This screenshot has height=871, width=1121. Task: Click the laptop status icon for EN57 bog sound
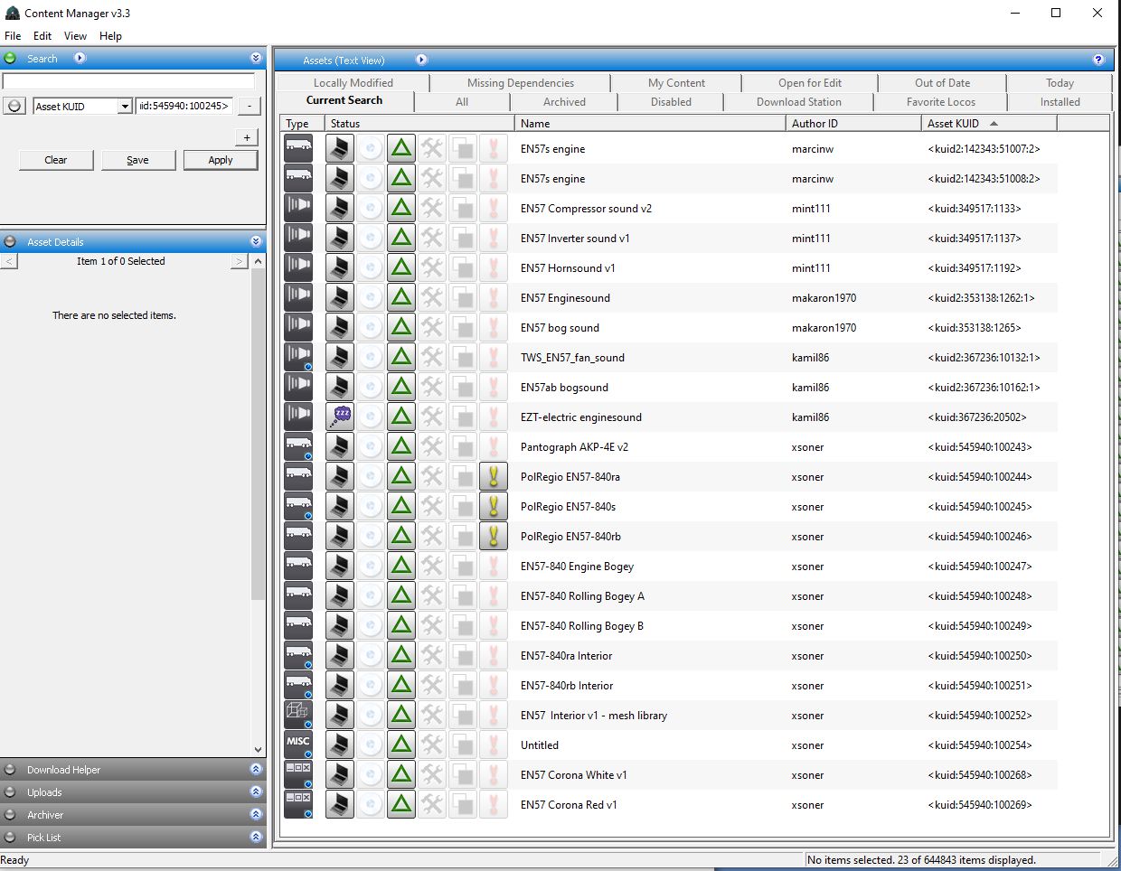[x=340, y=327]
